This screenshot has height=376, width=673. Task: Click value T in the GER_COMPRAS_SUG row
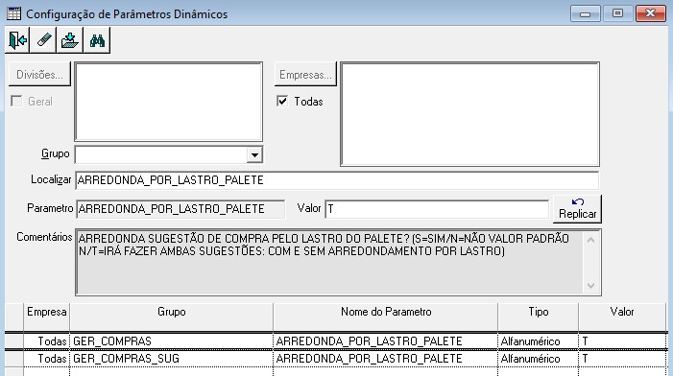[x=622, y=359]
